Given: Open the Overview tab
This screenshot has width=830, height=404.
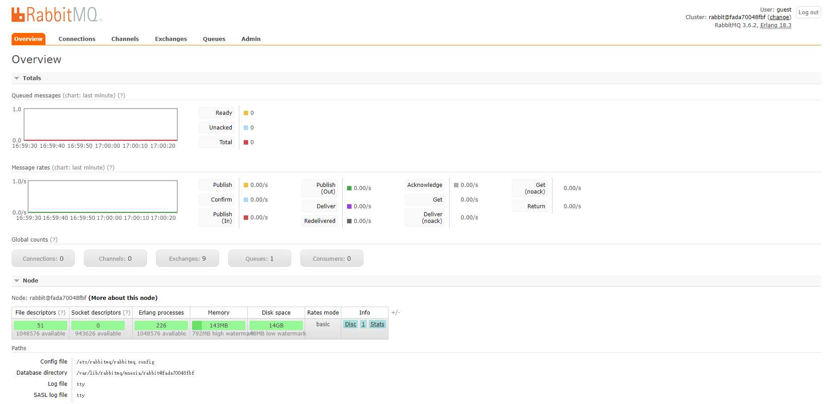Looking at the screenshot, I should click(x=29, y=39).
